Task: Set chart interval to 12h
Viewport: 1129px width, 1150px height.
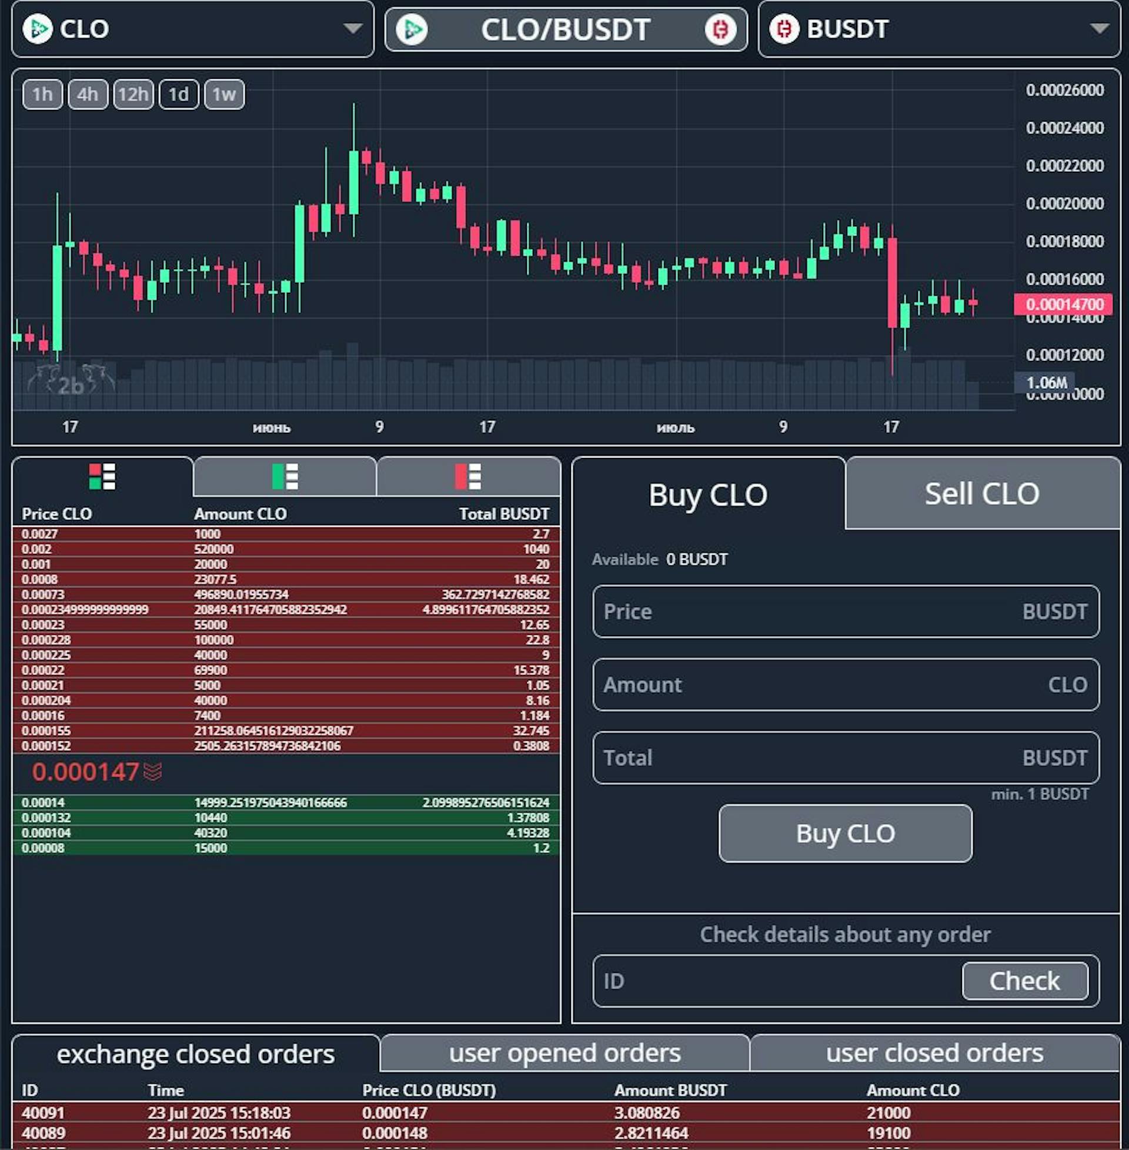Action: (133, 94)
